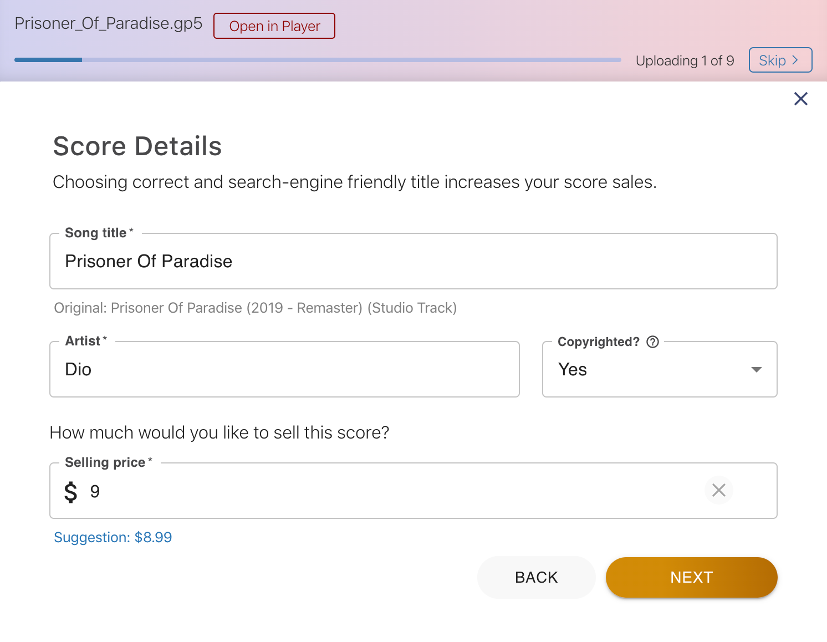This screenshot has width=827, height=642.
Task: Click the Uploading 1 of 9 status
Action: click(685, 60)
